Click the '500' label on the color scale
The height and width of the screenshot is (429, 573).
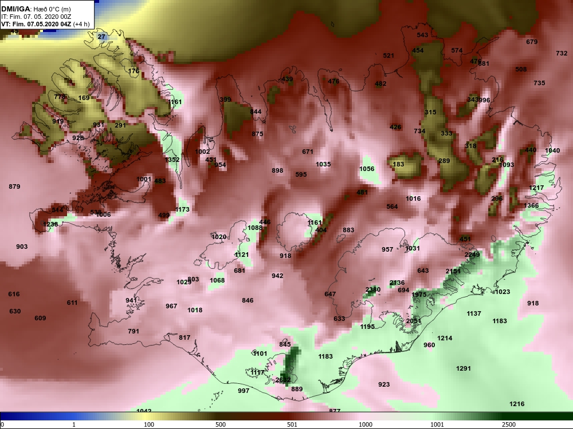point(221,424)
